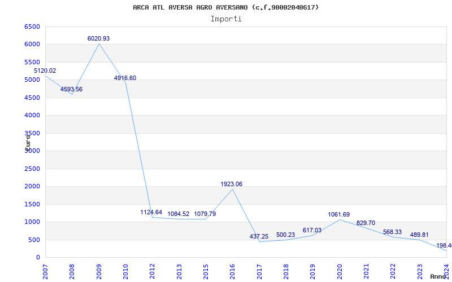Click the 6000 y-axis tick label
The image size is (452, 282).
(x=32, y=45)
